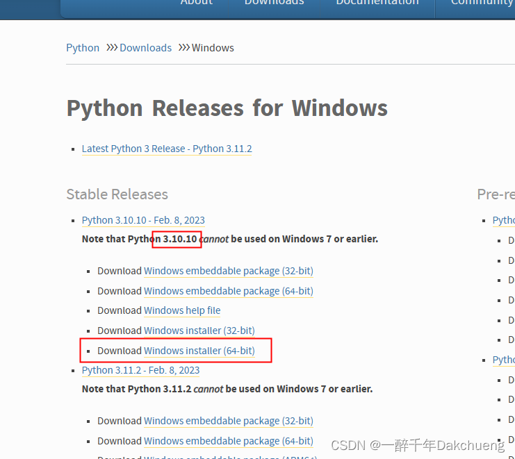Viewport: 515px width, 459px height.
Task: Download 3.11.2 Windows embeddable package (64-bit)
Action: coord(228,441)
